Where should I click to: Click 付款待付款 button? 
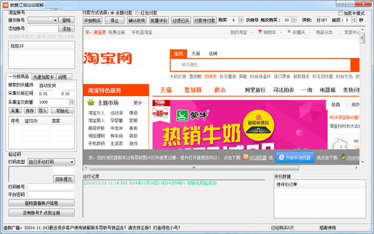pyautogui.click(x=204, y=21)
